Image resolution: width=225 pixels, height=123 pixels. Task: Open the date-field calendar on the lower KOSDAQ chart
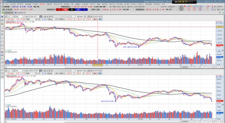[101, 71]
